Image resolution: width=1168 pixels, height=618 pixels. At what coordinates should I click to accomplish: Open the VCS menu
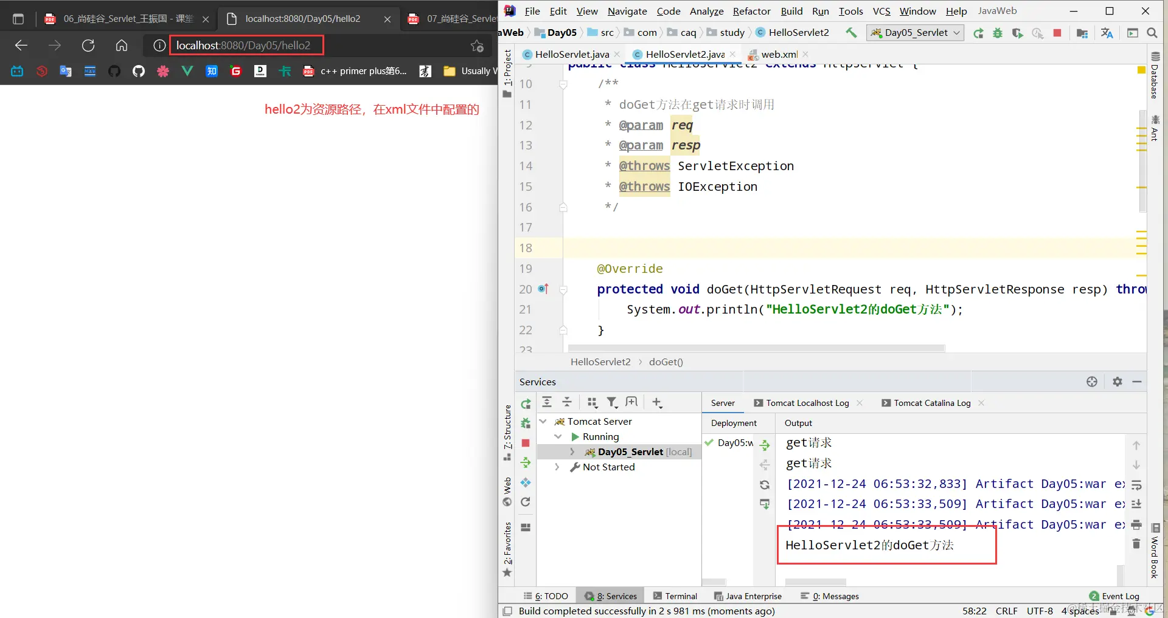[x=881, y=11]
